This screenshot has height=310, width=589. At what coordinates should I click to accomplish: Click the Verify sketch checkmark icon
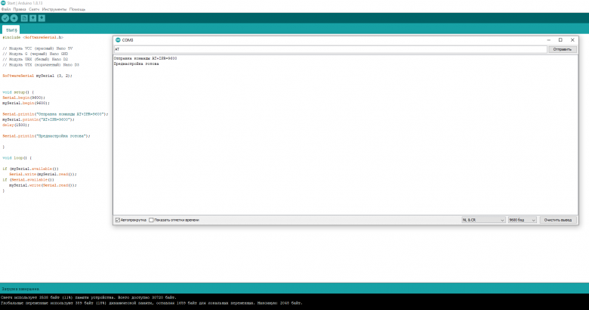pos(5,17)
